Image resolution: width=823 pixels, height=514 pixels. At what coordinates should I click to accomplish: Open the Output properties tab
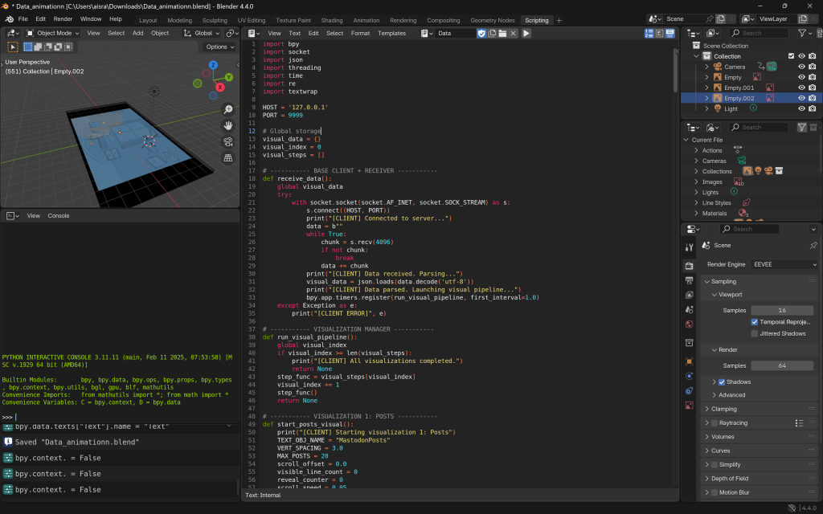pyautogui.click(x=689, y=280)
